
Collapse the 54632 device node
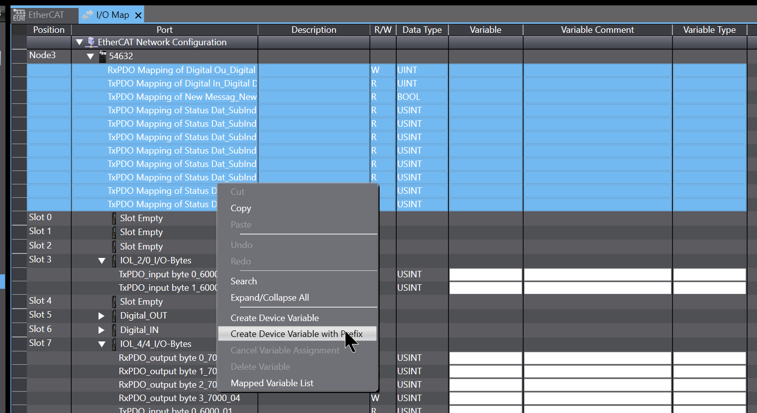click(90, 57)
